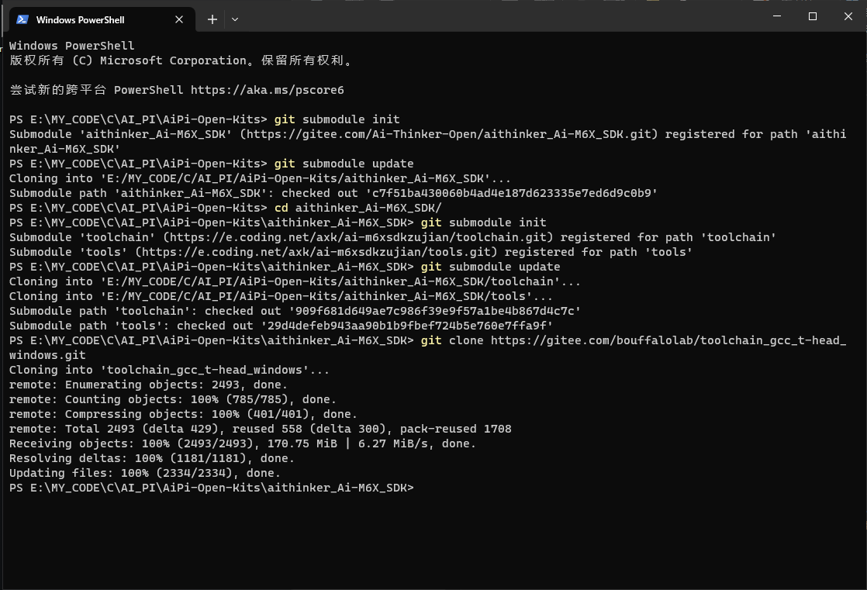This screenshot has height=590, width=867.
Task: Close the Windows PowerShell tab
Action: click(x=179, y=19)
